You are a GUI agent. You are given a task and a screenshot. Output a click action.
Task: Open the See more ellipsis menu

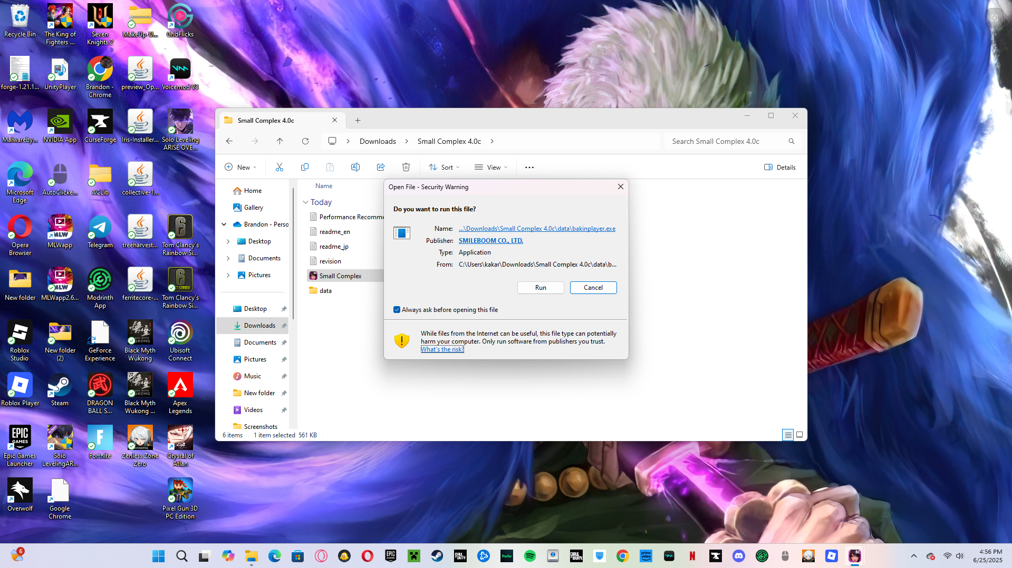pos(529,167)
